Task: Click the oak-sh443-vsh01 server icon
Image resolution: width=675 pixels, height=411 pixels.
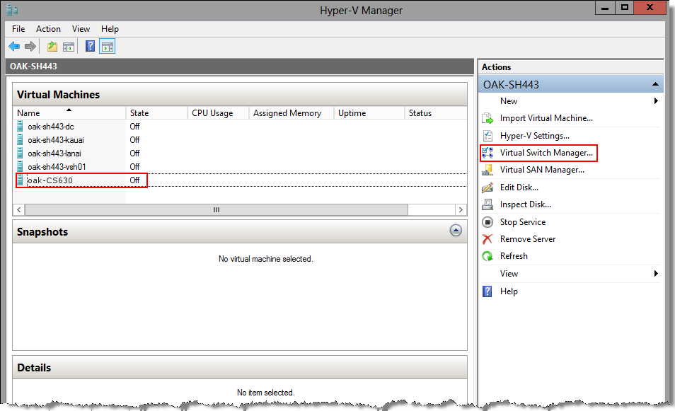Action: click(20, 166)
